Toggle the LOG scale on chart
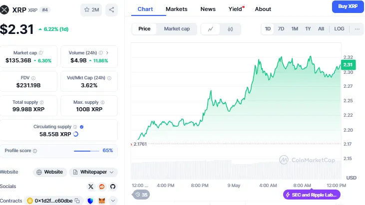This screenshot has width=365, height=205. click(x=339, y=29)
